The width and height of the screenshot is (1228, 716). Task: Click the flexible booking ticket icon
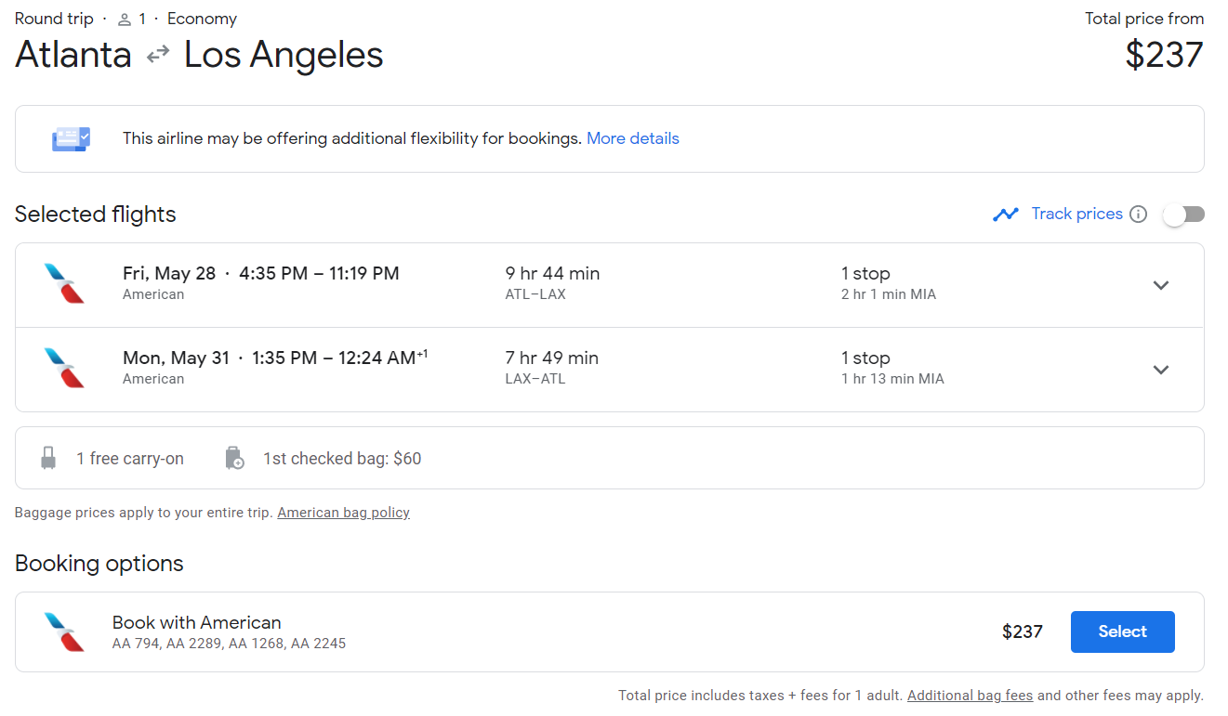click(71, 139)
